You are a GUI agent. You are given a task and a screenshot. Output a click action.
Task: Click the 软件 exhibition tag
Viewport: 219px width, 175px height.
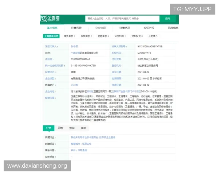(x=73, y=150)
